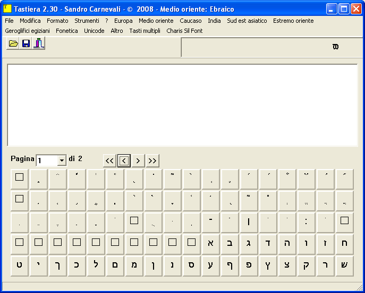Click the Hebrew letter dalet key

[x=268, y=243]
